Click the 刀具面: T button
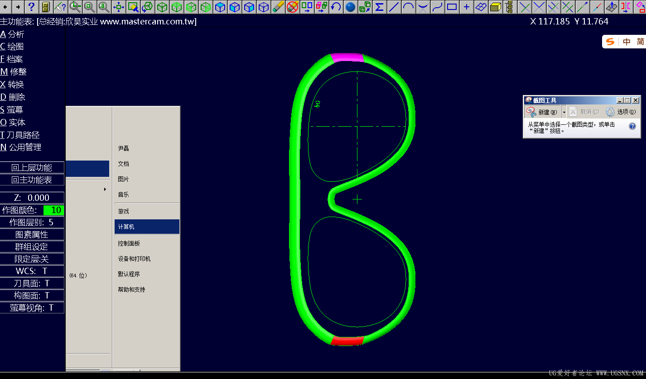Image resolution: width=646 pixels, height=379 pixels. 32,283
